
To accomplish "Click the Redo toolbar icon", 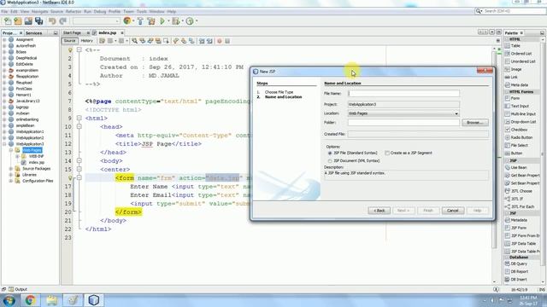I will point(62,21).
